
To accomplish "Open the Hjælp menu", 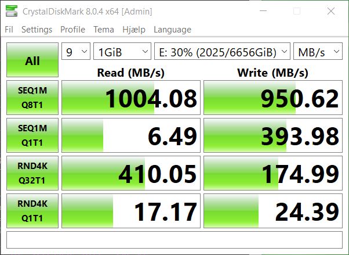I will coord(134,30).
